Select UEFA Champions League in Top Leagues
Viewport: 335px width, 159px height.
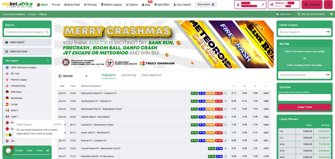coord(27,68)
